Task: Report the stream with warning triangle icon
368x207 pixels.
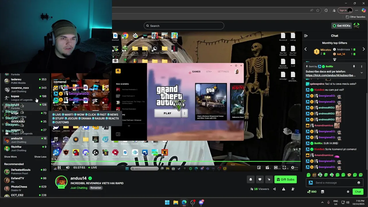Action: click(283, 189)
